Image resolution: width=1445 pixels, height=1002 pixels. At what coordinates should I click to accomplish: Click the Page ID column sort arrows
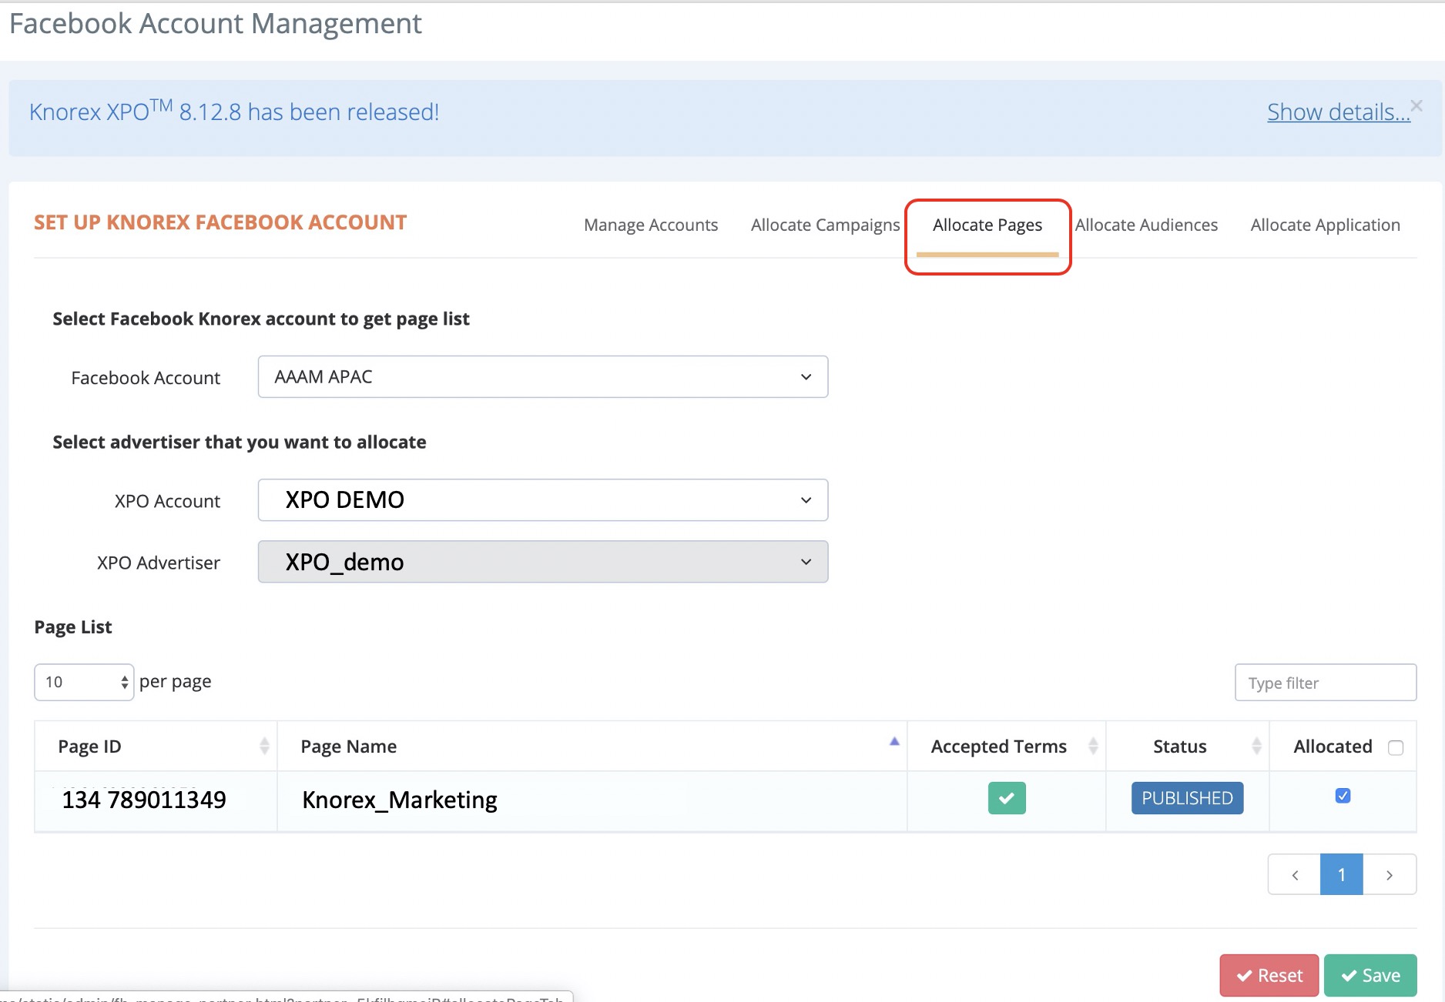[x=264, y=746]
